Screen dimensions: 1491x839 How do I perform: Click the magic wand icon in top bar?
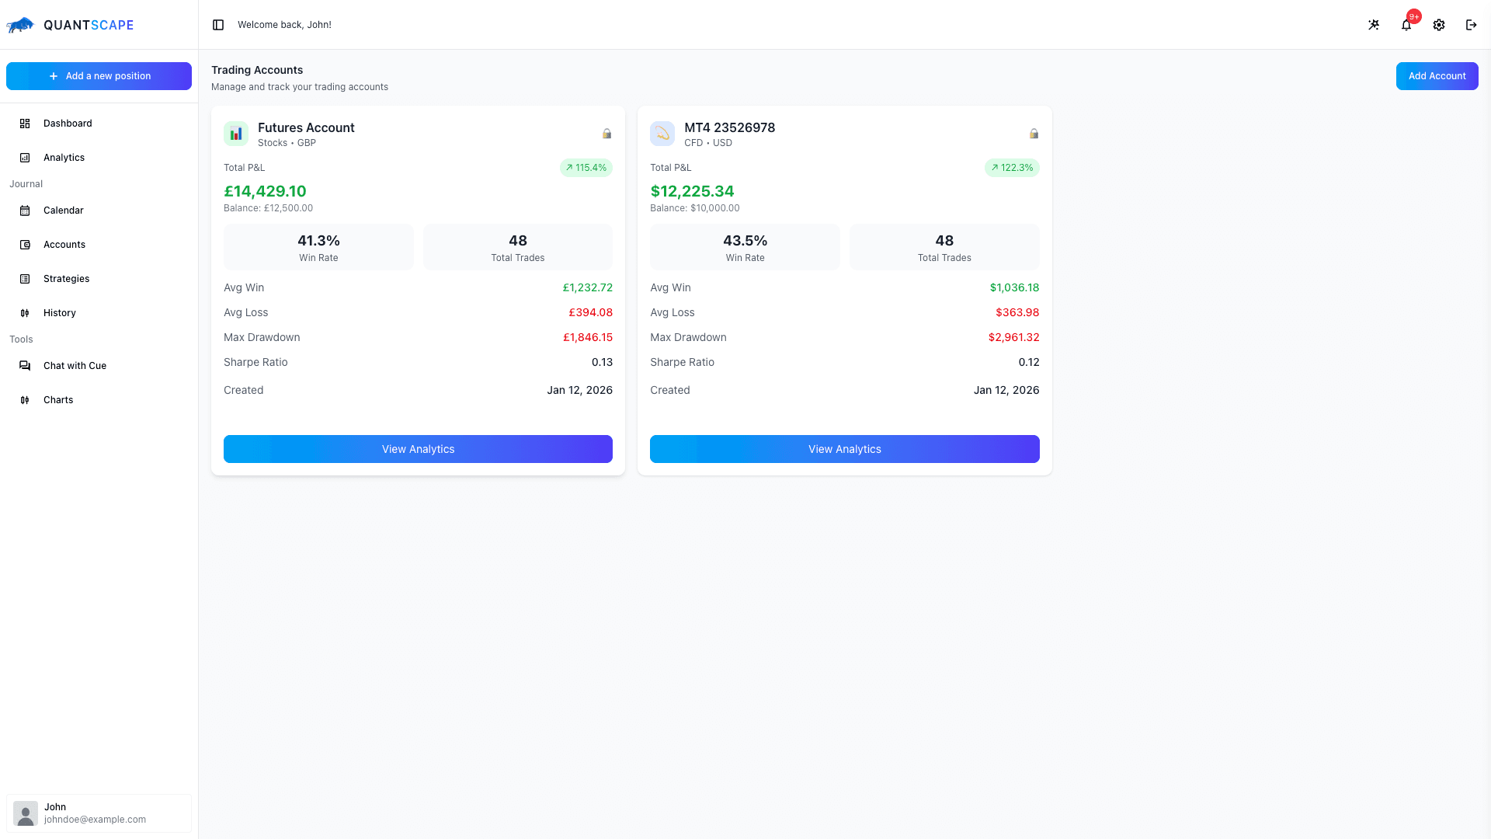pos(1374,25)
